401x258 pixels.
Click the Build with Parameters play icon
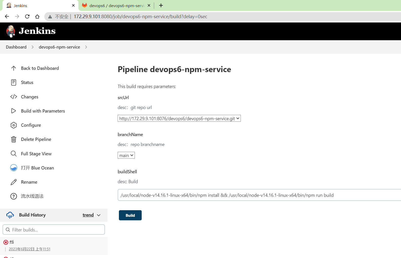[x=14, y=111]
